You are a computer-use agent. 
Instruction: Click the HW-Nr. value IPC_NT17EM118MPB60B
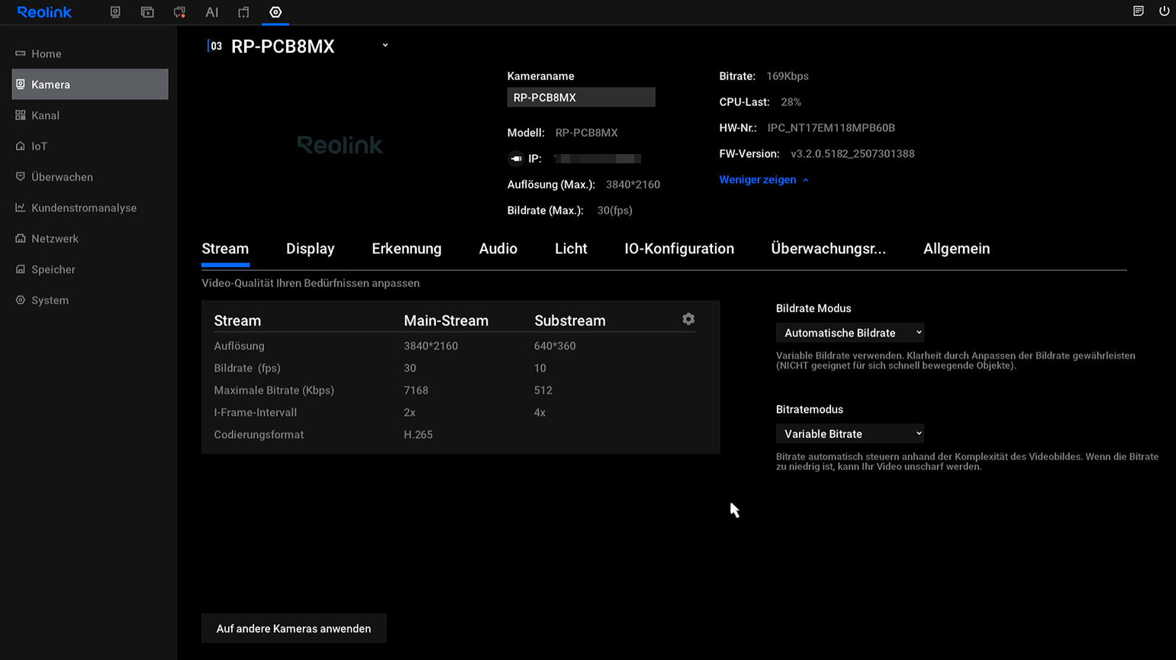(x=831, y=127)
